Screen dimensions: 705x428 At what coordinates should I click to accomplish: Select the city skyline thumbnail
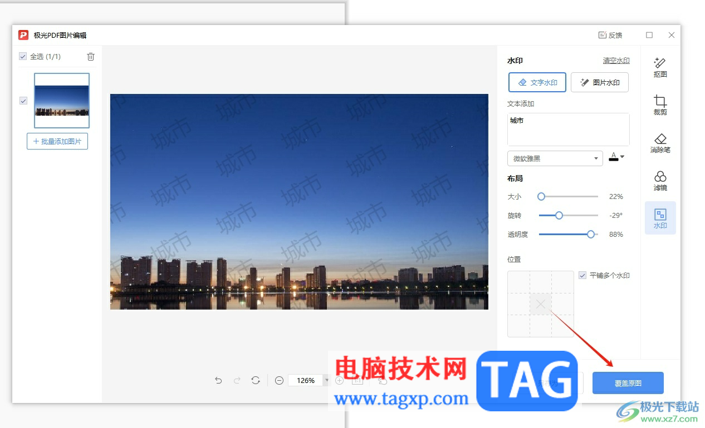62,101
